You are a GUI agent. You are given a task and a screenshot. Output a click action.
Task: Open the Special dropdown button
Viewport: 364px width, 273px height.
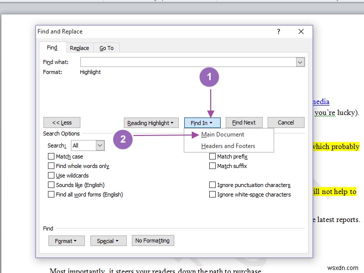108,241
